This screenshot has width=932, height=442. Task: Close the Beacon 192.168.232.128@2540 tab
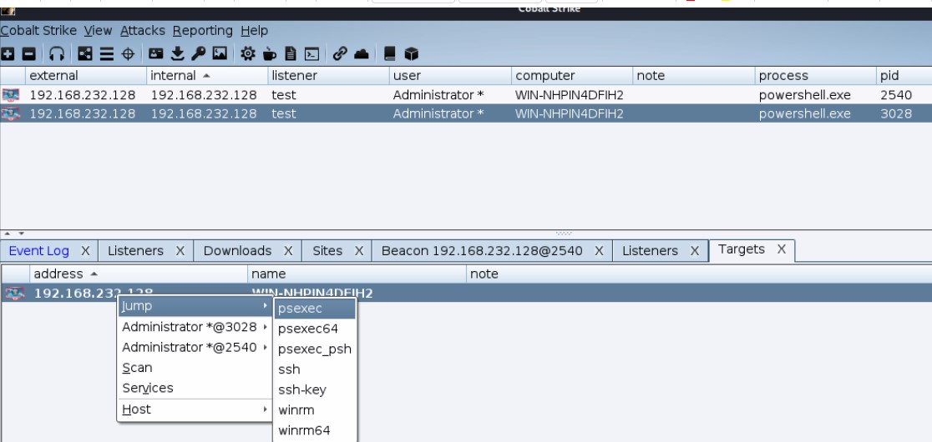click(599, 251)
